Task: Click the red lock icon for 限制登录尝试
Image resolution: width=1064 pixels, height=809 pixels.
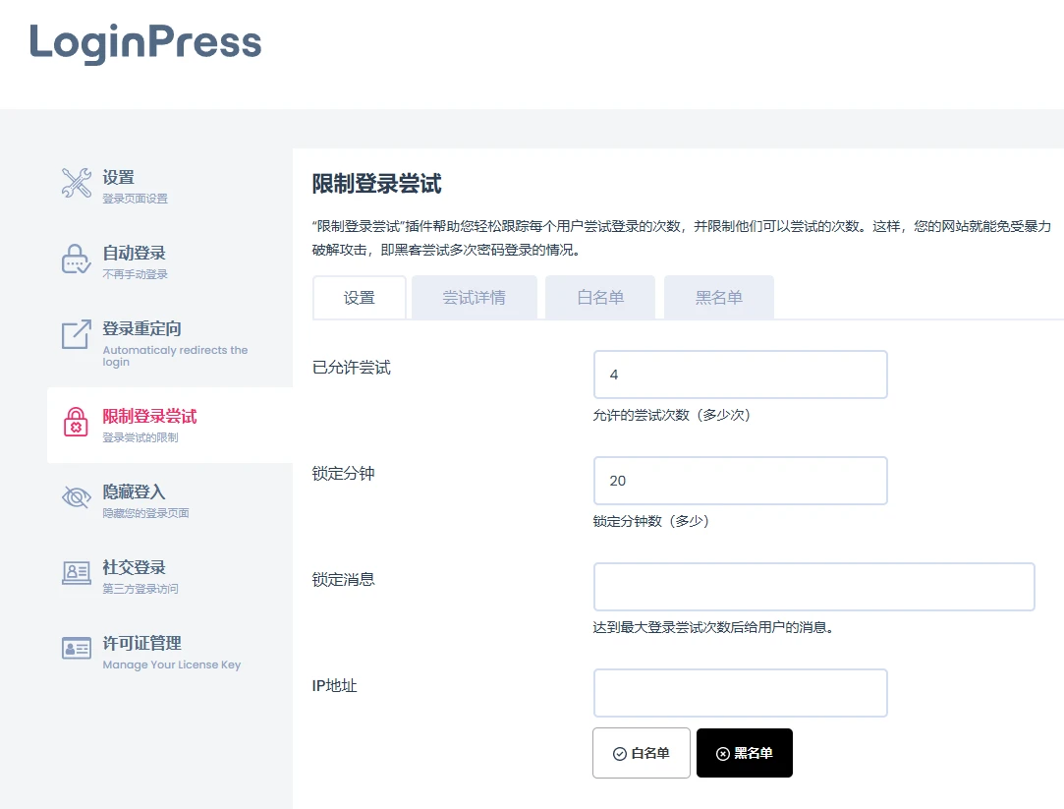Action: click(x=76, y=417)
